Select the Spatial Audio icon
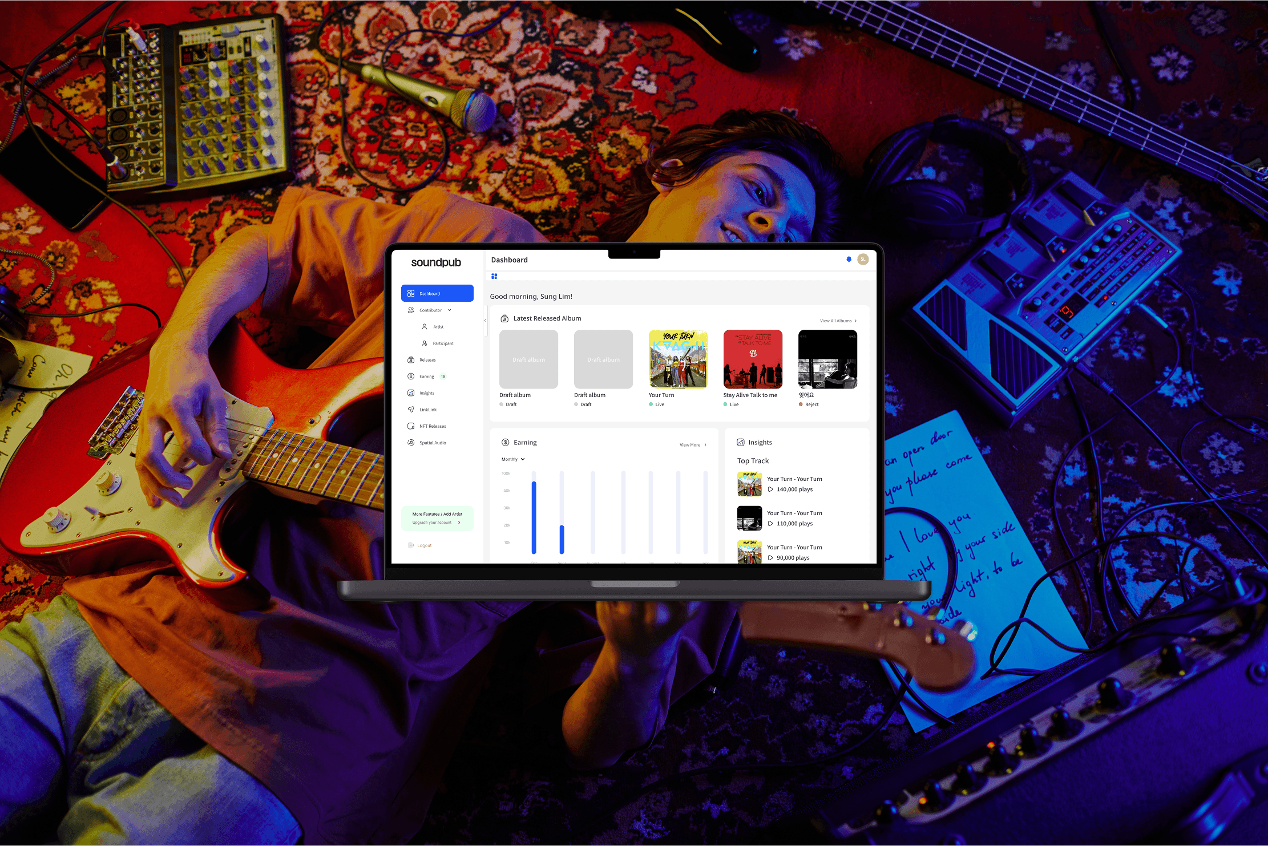 pyautogui.click(x=411, y=443)
